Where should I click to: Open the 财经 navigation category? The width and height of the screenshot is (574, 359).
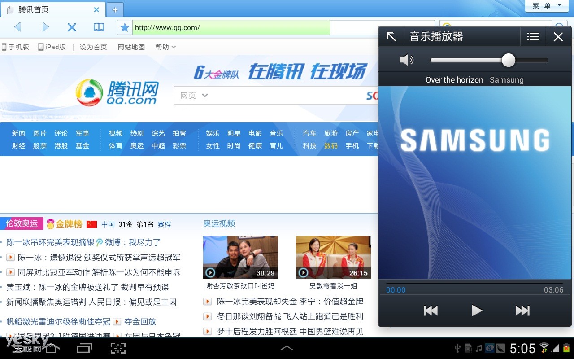click(x=18, y=146)
